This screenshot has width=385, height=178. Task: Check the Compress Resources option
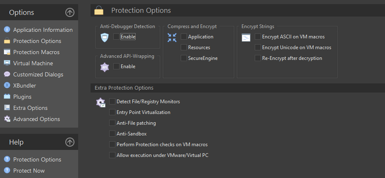tap(184, 47)
